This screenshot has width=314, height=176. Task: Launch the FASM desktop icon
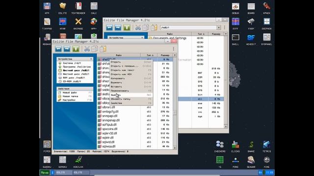251,23
